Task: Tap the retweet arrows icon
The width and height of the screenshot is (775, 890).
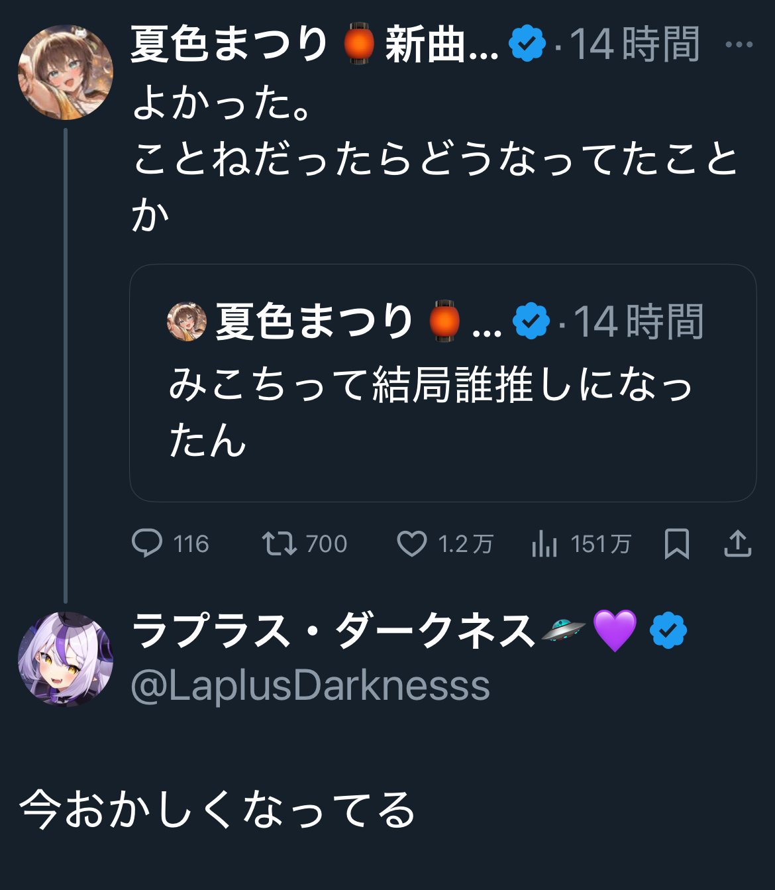Action: [x=279, y=543]
